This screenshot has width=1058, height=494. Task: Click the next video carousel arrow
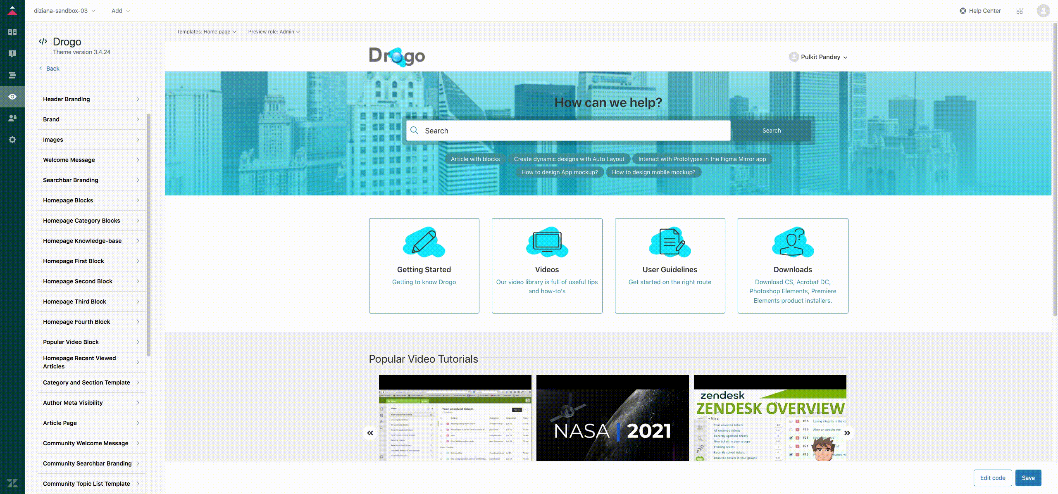pyautogui.click(x=847, y=433)
